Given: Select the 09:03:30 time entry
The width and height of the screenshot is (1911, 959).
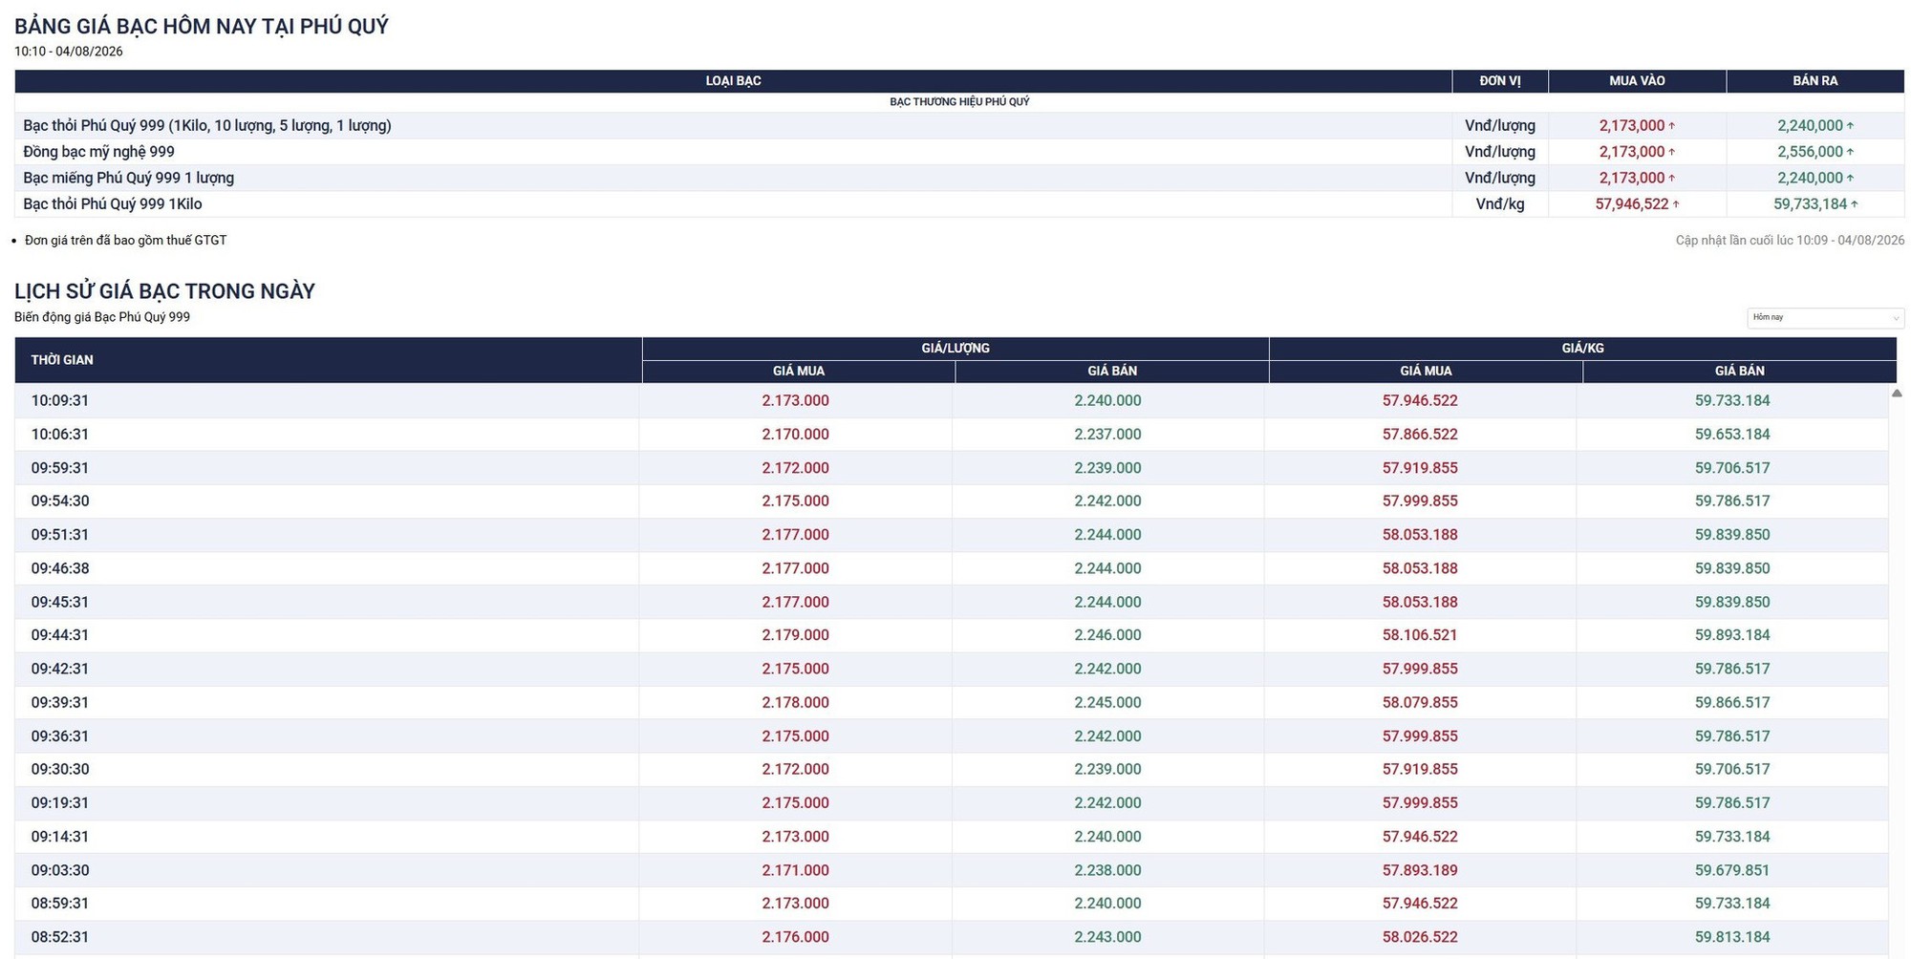Looking at the screenshot, I should pos(60,871).
